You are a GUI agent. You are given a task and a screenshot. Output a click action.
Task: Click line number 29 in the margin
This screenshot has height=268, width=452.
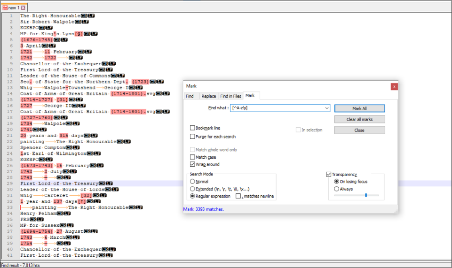pos(10,184)
